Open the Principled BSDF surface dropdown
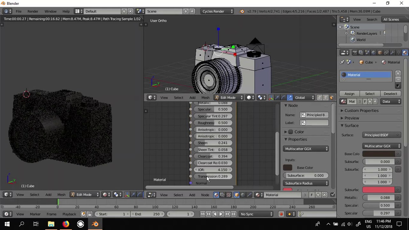This screenshot has width=409, height=230. pos(382,135)
